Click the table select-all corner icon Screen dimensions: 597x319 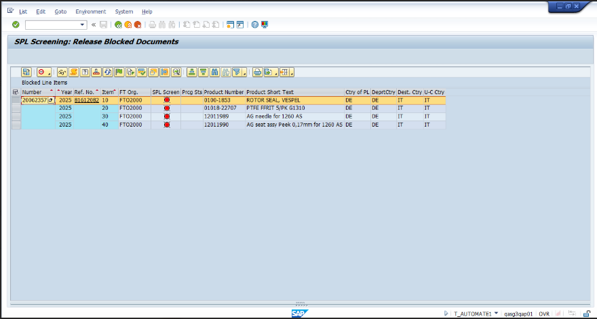pyautogui.click(x=16, y=92)
